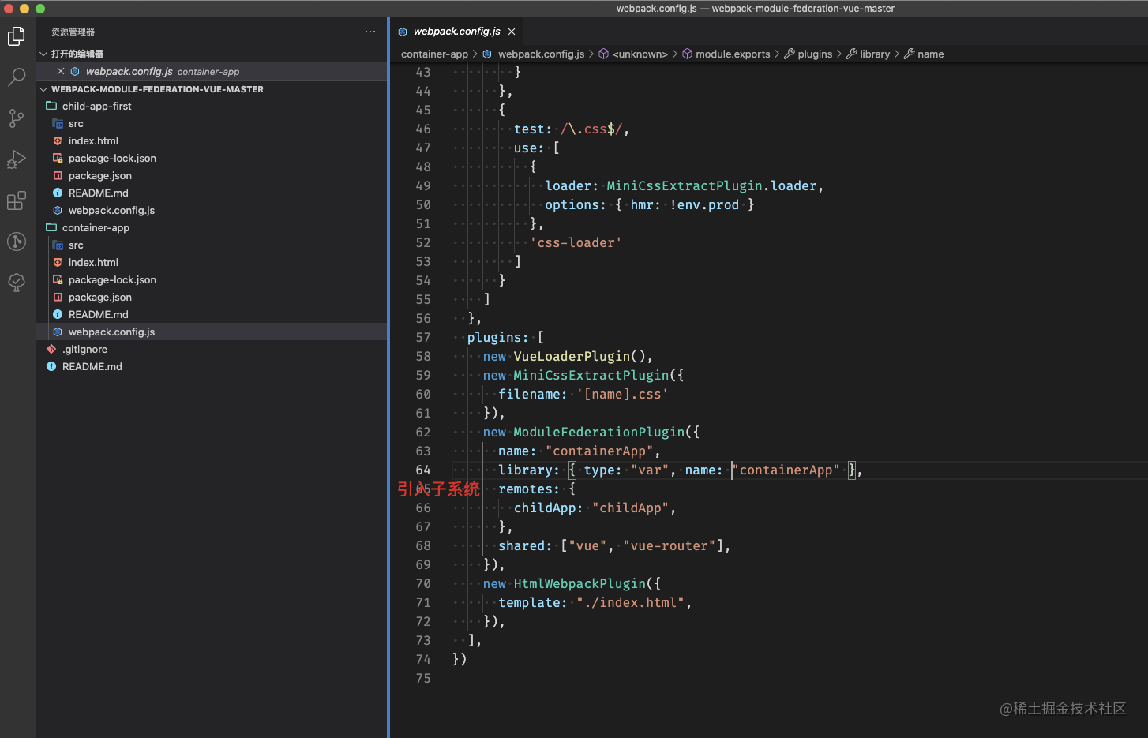Screen dimensions: 1148x738
Task: Click on VueLoaderPlugin in line 58
Action: [x=572, y=356]
